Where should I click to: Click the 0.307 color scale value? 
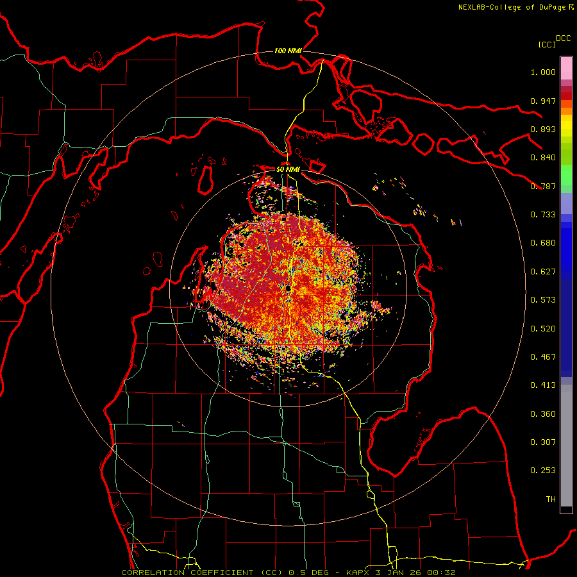543,442
